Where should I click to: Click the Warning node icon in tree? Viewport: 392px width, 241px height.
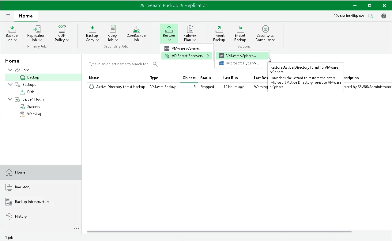click(x=22, y=114)
